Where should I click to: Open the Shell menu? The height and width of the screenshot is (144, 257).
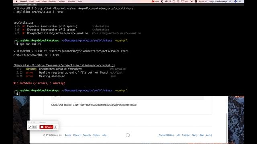[31, 2]
